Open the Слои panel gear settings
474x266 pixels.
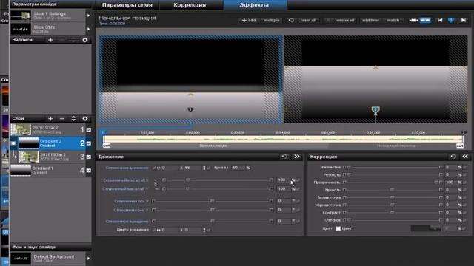(x=85, y=118)
